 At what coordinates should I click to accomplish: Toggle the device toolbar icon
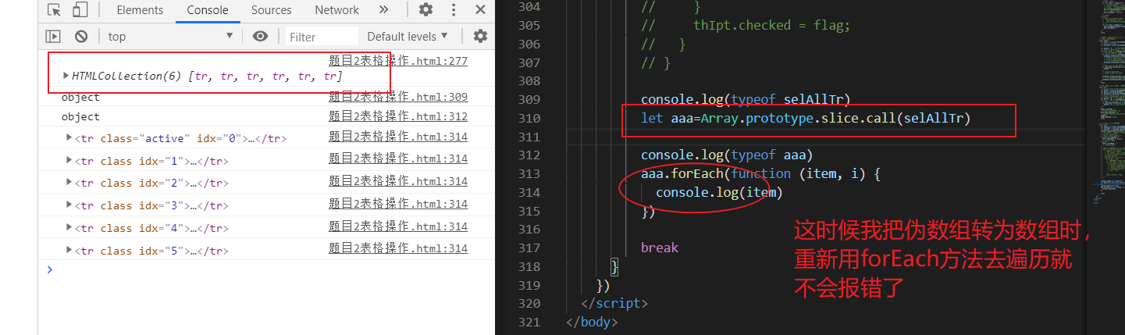(x=80, y=10)
